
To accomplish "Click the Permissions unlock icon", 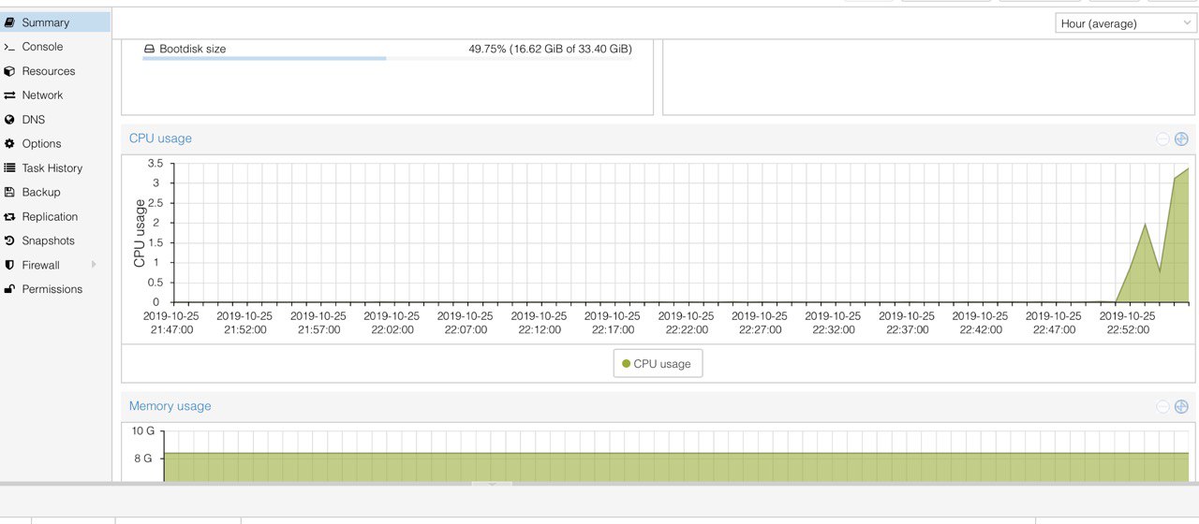I will click(x=10, y=290).
